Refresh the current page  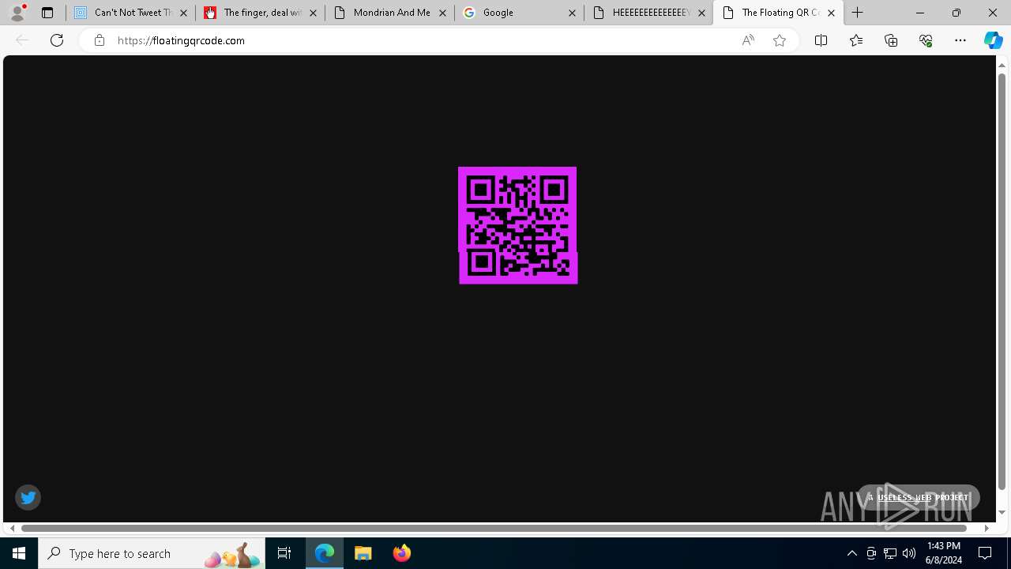[x=57, y=40]
